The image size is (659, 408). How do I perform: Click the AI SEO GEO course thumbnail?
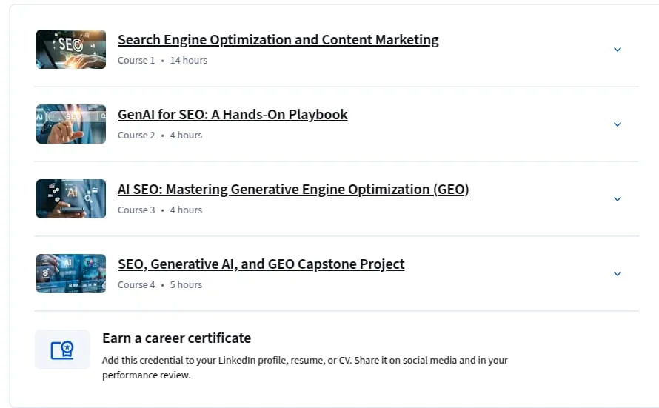(71, 198)
